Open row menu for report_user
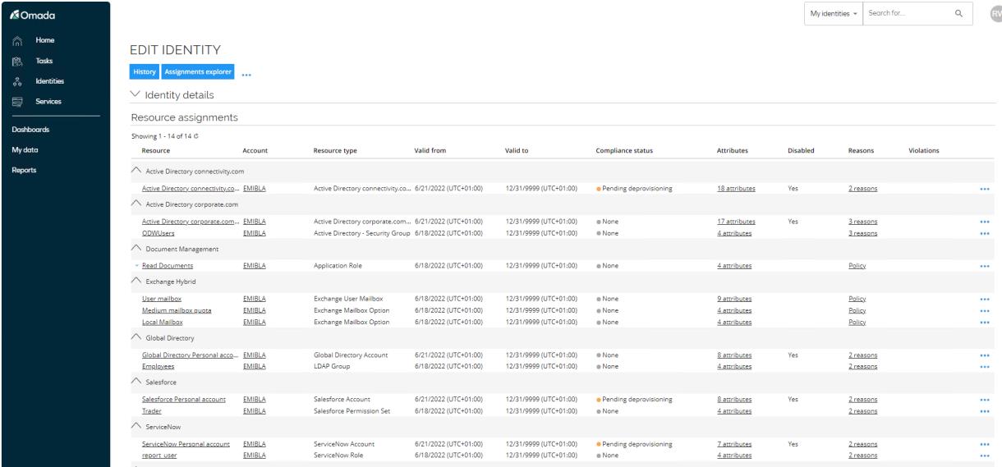Image resolution: width=1002 pixels, height=467 pixels. 985,456
